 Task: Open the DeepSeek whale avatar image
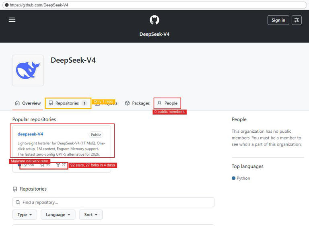28,70
